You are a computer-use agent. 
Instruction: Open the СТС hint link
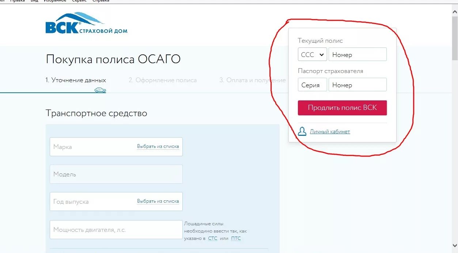(x=212, y=238)
